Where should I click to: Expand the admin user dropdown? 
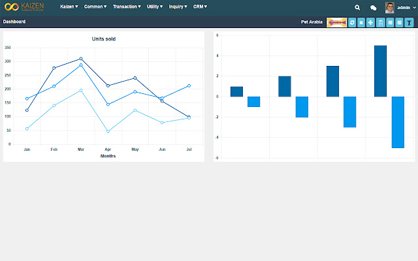click(406, 7)
